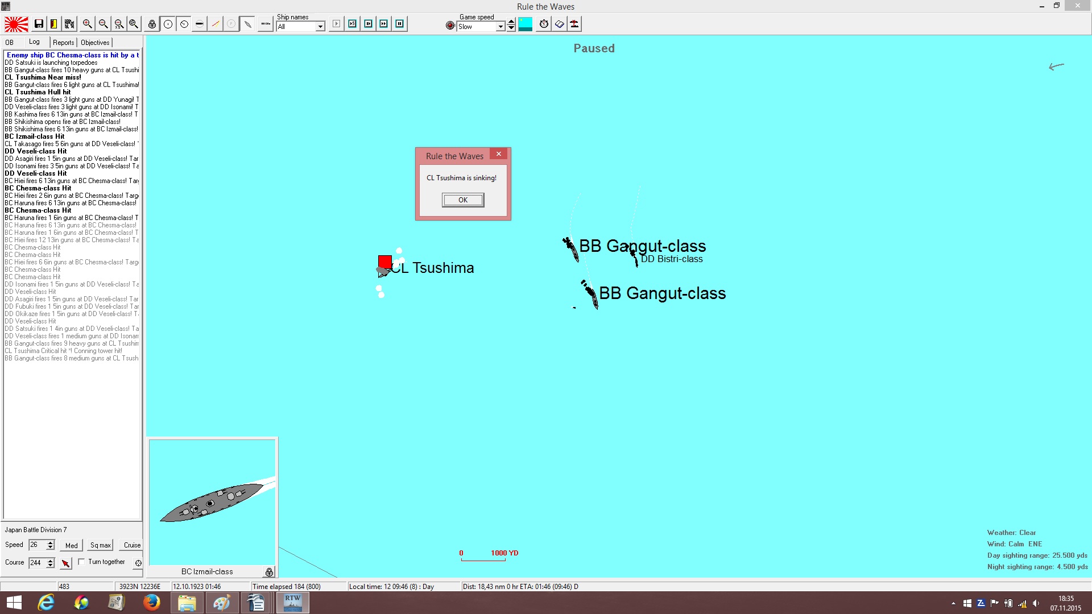
Task: Toggle the Turn together checkbox
Action: click(82, 562)
